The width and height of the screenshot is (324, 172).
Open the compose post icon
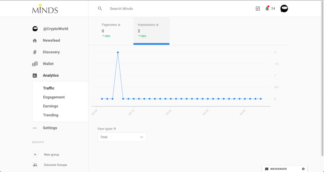[x=258, y=9]
